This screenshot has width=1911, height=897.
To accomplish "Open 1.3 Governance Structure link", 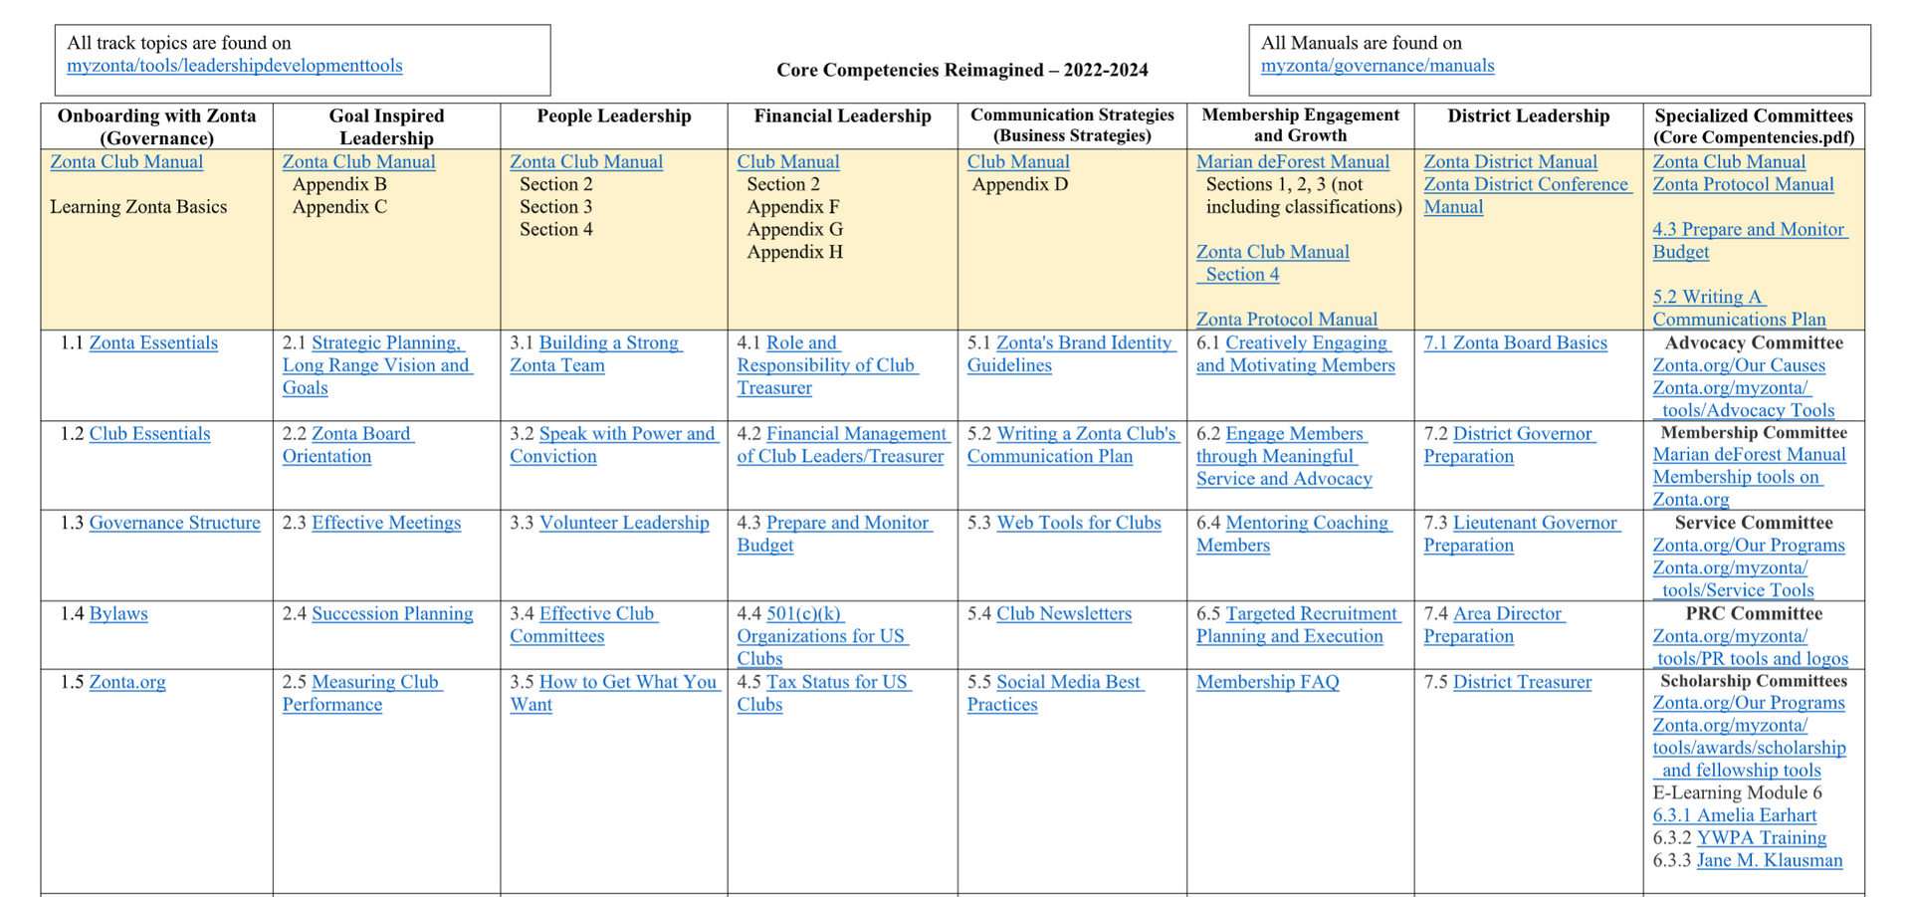I will point(175,523).
